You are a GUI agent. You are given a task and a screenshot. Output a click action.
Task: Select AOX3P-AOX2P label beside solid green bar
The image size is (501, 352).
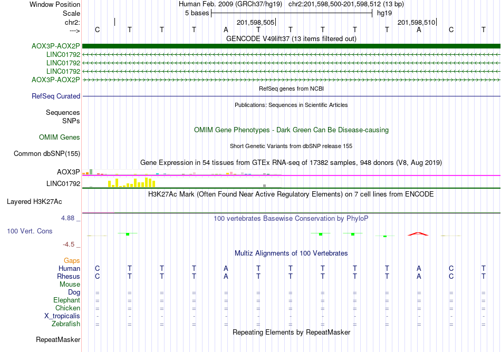(x=55, y=46)
